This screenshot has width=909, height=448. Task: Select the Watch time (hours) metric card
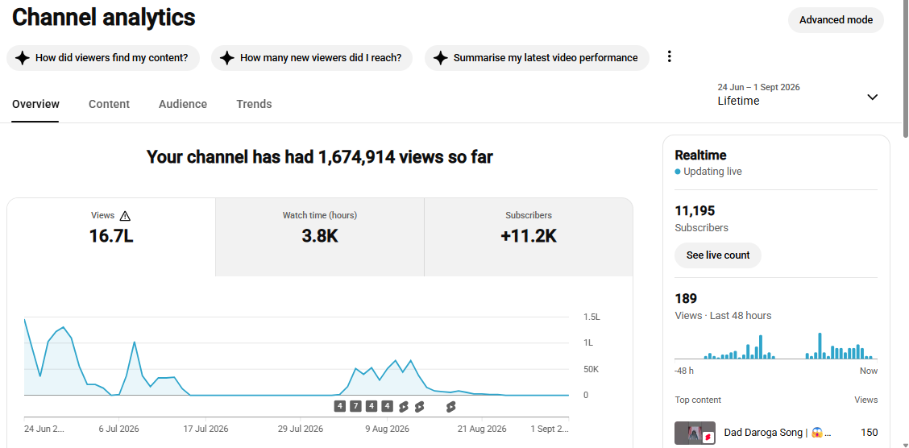coord(320,237)
